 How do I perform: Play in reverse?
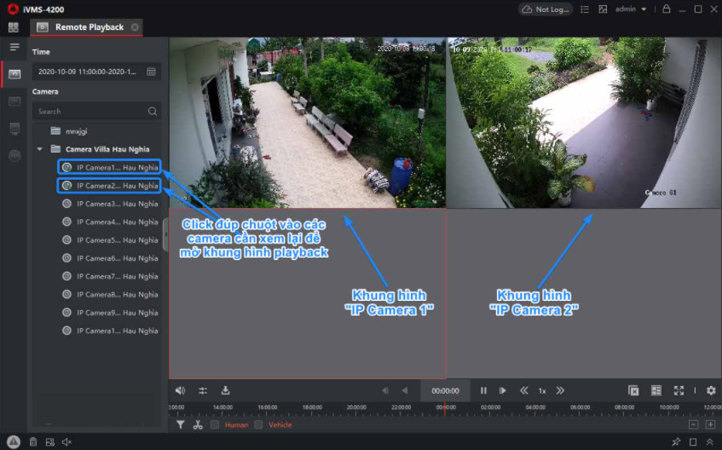click(x=404, y=390)
